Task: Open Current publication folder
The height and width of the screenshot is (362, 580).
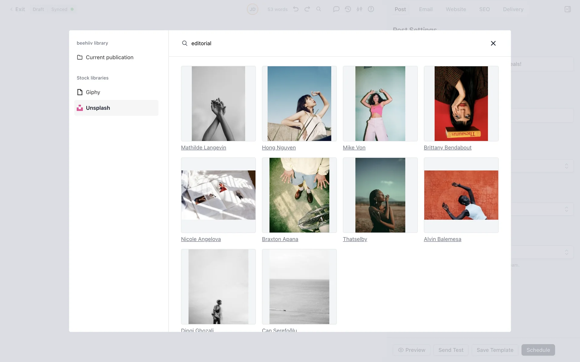Action: pyautogui.click(x=109, y=57)
